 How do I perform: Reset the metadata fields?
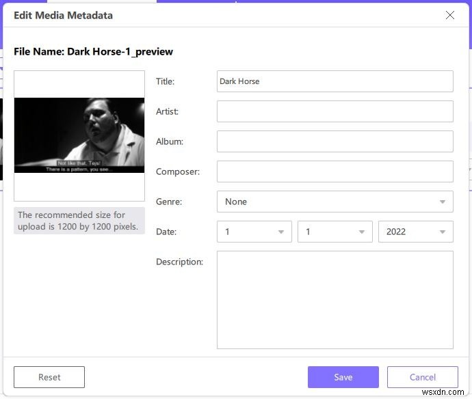tap(49, 377)
